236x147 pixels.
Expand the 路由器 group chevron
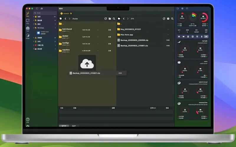(34, 20)
